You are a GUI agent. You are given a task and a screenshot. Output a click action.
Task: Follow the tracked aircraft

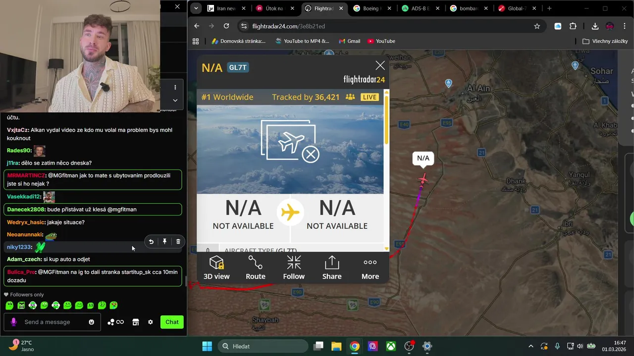pyautogui.click(x=294, y=267)
